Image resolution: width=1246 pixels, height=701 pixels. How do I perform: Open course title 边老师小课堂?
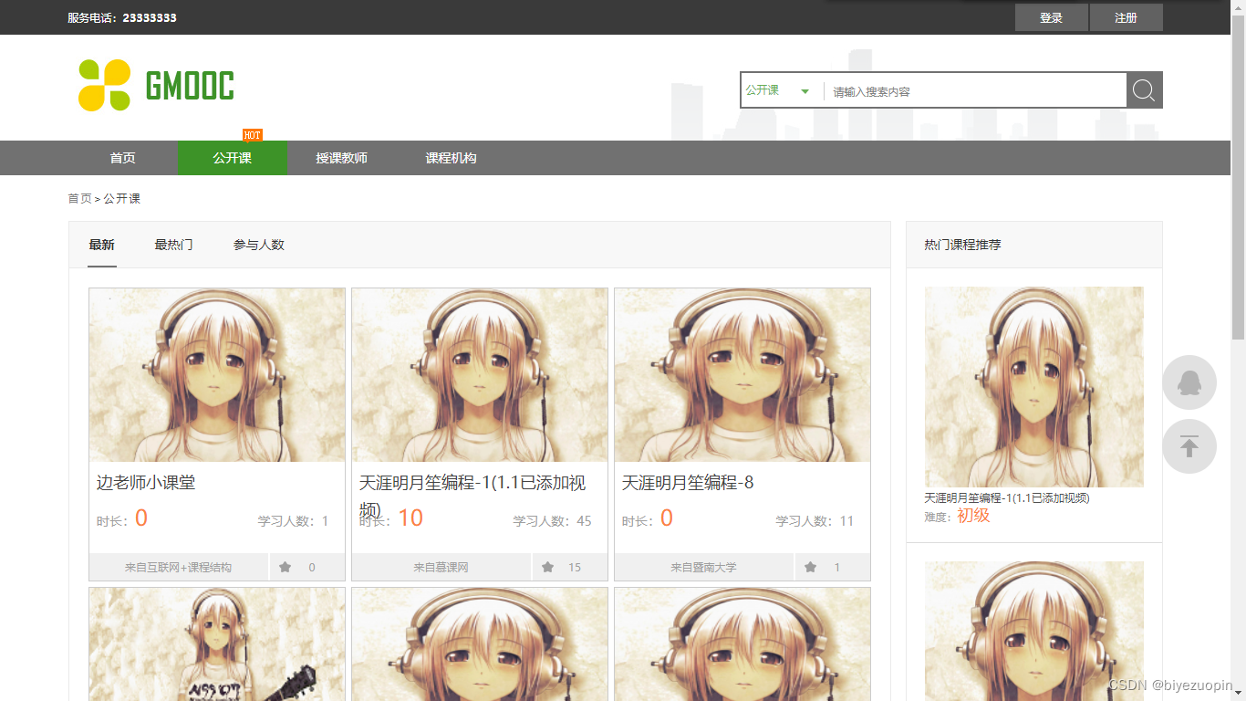146,482
